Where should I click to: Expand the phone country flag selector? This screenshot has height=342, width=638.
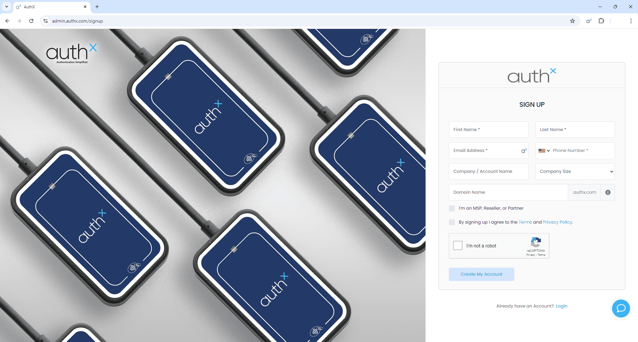544,151
